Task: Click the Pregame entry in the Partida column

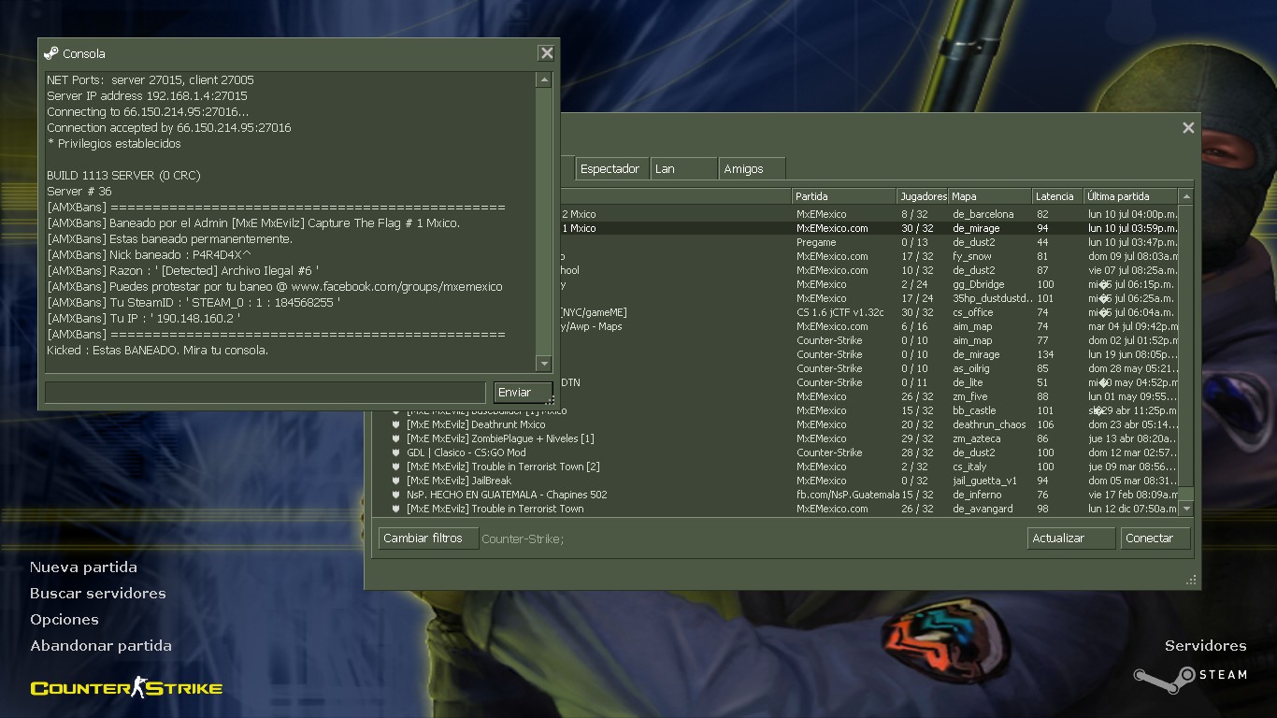Action: click(816, 242)
